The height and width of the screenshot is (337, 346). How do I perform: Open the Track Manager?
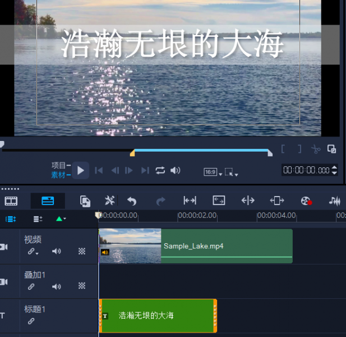pyautogui.click(x=38, y=219)
